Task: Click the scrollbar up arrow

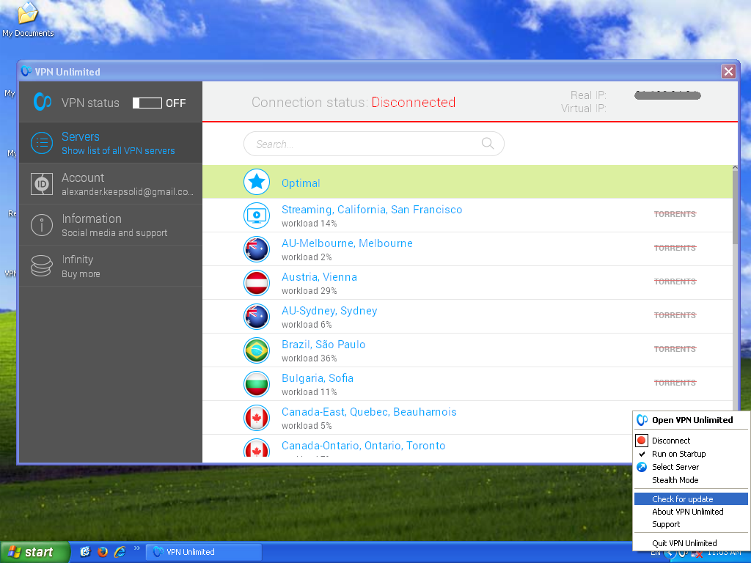Action: tap(735, 168)
